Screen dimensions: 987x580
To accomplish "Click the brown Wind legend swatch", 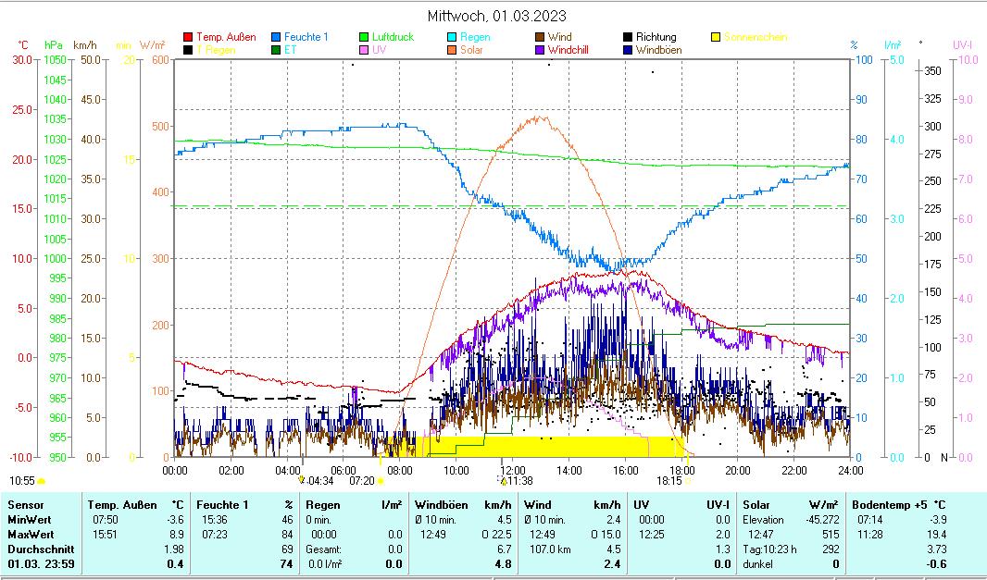I will [540, 37].
